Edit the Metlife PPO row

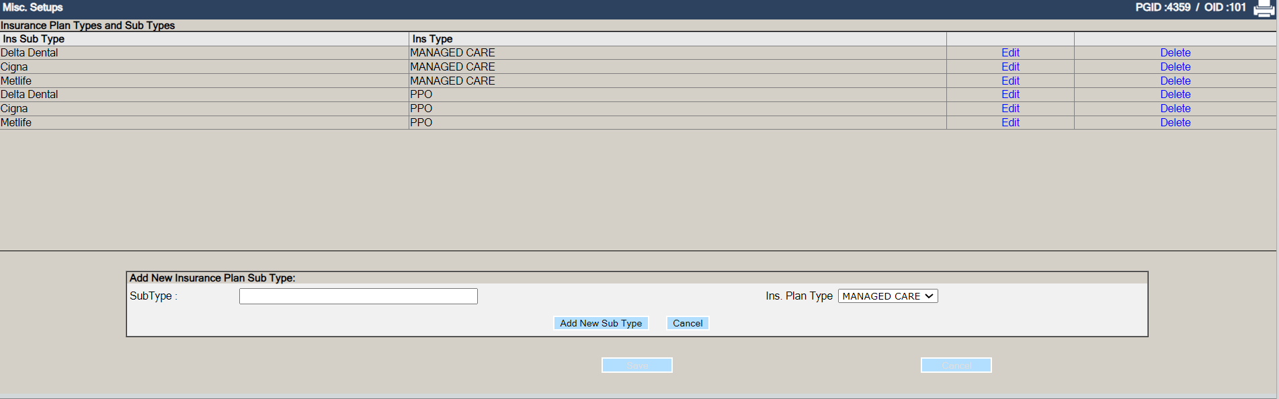pyautogui.click(x=1010, y=122)
